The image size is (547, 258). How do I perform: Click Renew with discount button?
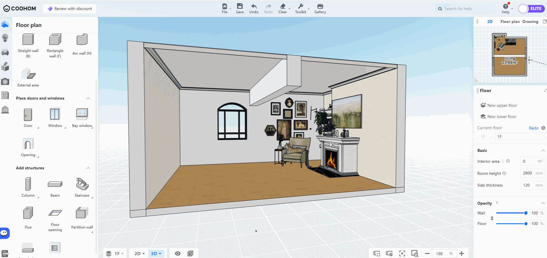(70, 9)
